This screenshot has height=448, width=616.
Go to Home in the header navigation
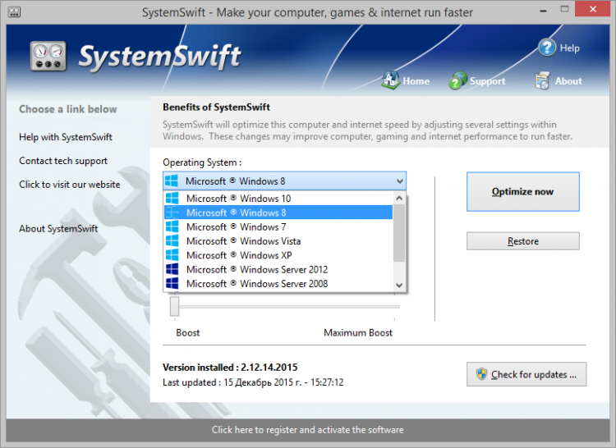tap(416, 81)
